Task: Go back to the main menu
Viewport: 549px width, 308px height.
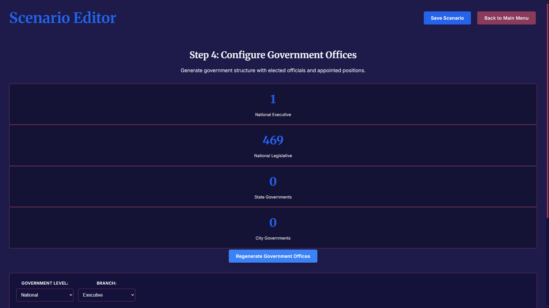Action: [506, 18]
